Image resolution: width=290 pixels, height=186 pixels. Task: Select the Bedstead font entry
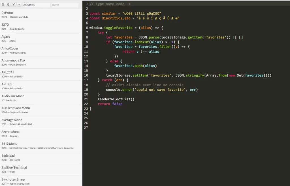(x=41, y=158)
